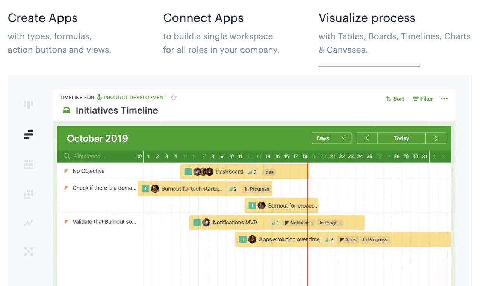481x286 pixels.
Task: Open the Dashboard initiative card
Action: pyautogui.click(x=245, y=172)
